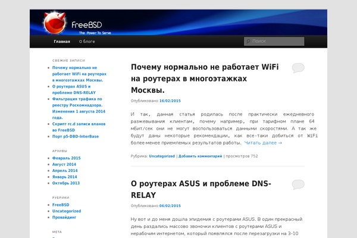
Task: Open post title about WiFi в многоэтажках Москвы
Action: click(x=205, y=79)
